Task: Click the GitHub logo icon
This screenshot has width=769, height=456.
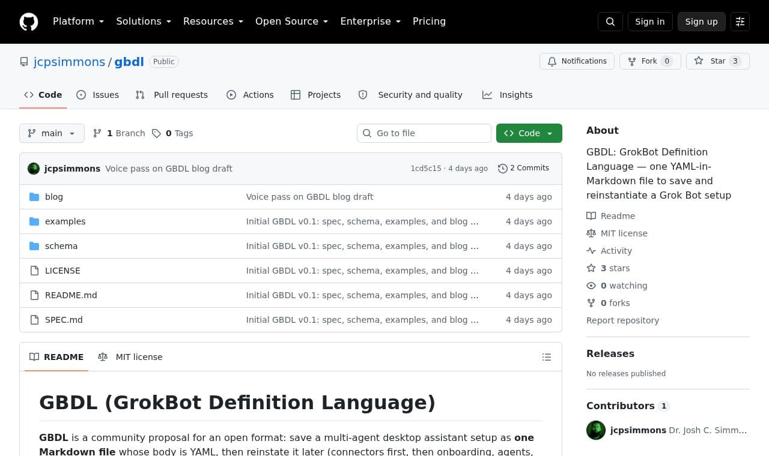Action: 29,22
